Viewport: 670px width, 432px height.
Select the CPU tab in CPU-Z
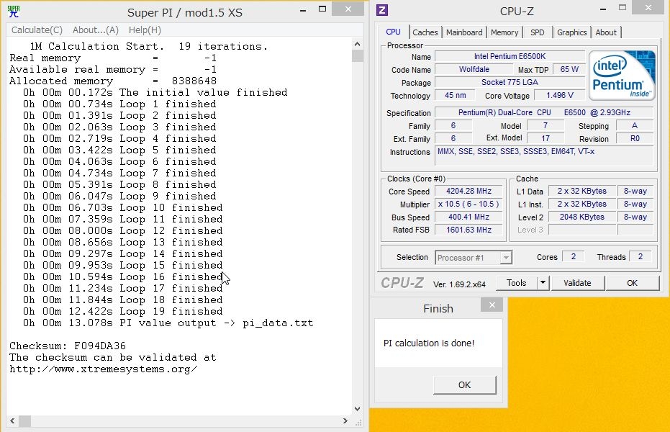(393, 32)
